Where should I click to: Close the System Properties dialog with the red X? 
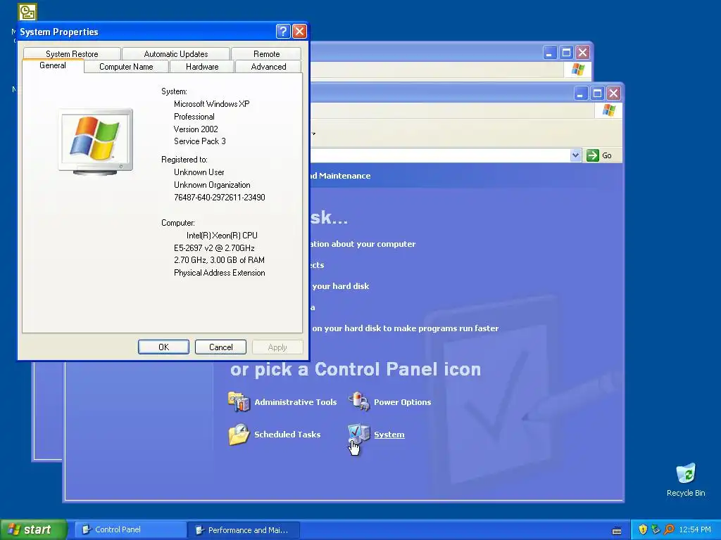(300, 31)
